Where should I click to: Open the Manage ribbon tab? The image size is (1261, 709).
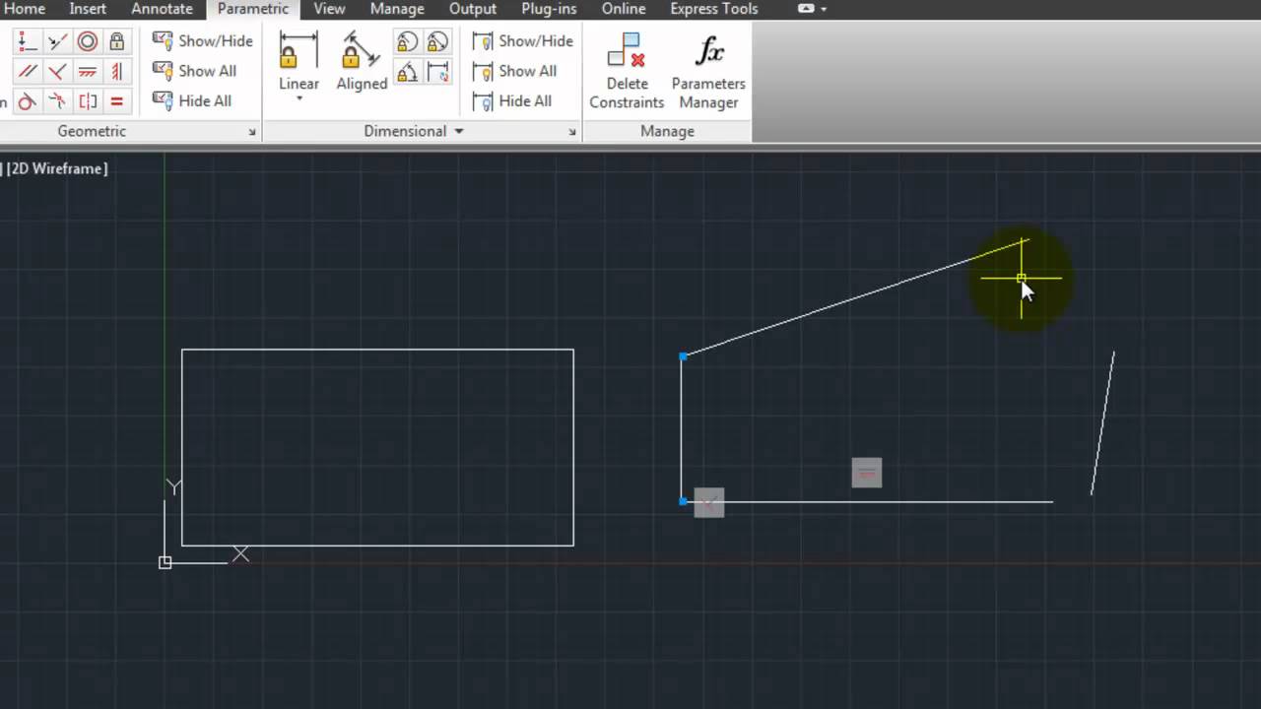coord(397,9)
